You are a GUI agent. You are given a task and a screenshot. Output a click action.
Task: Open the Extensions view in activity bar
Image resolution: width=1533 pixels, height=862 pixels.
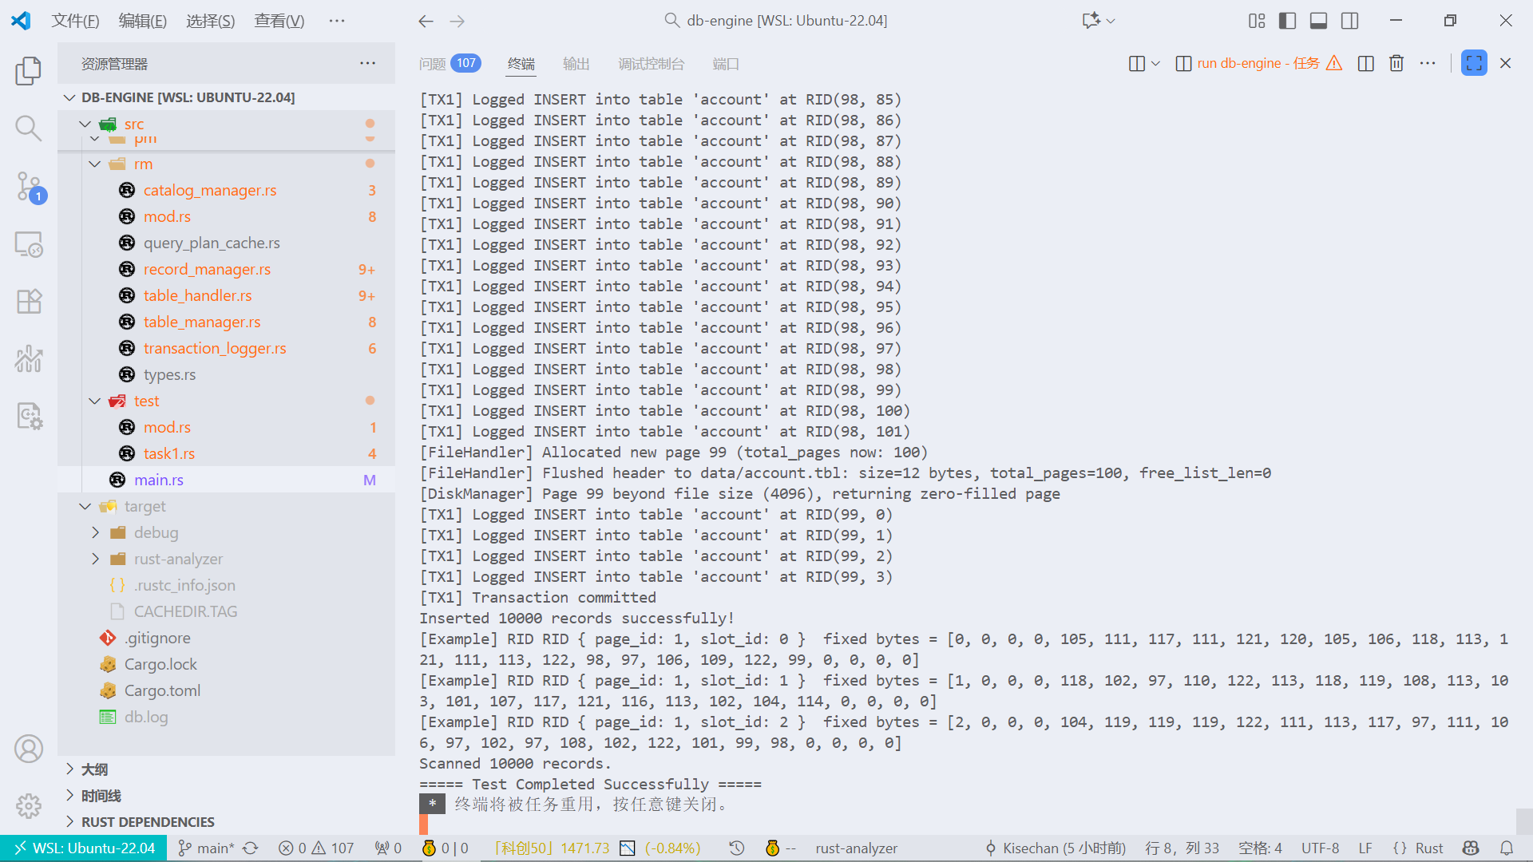(x=29, y=301)
